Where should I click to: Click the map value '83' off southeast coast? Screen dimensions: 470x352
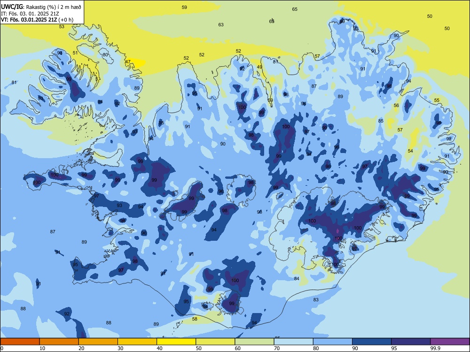click(x=316, y=300)
